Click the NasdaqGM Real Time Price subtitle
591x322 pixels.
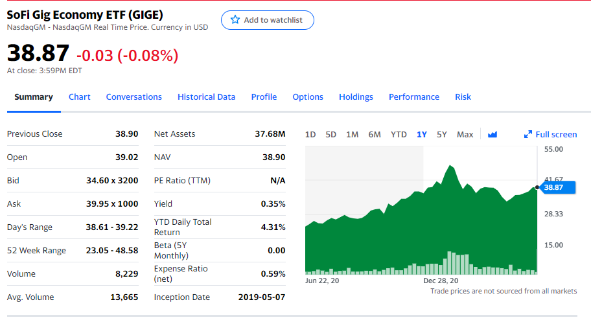(x=108, y=27)
